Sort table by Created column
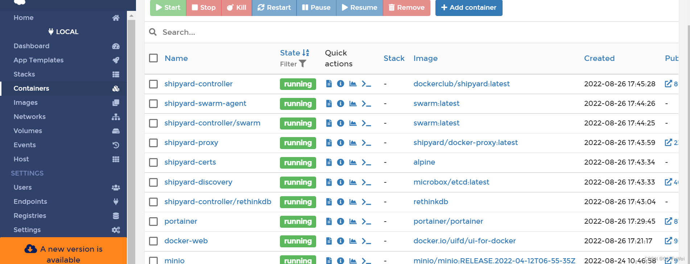 point(599,58)
